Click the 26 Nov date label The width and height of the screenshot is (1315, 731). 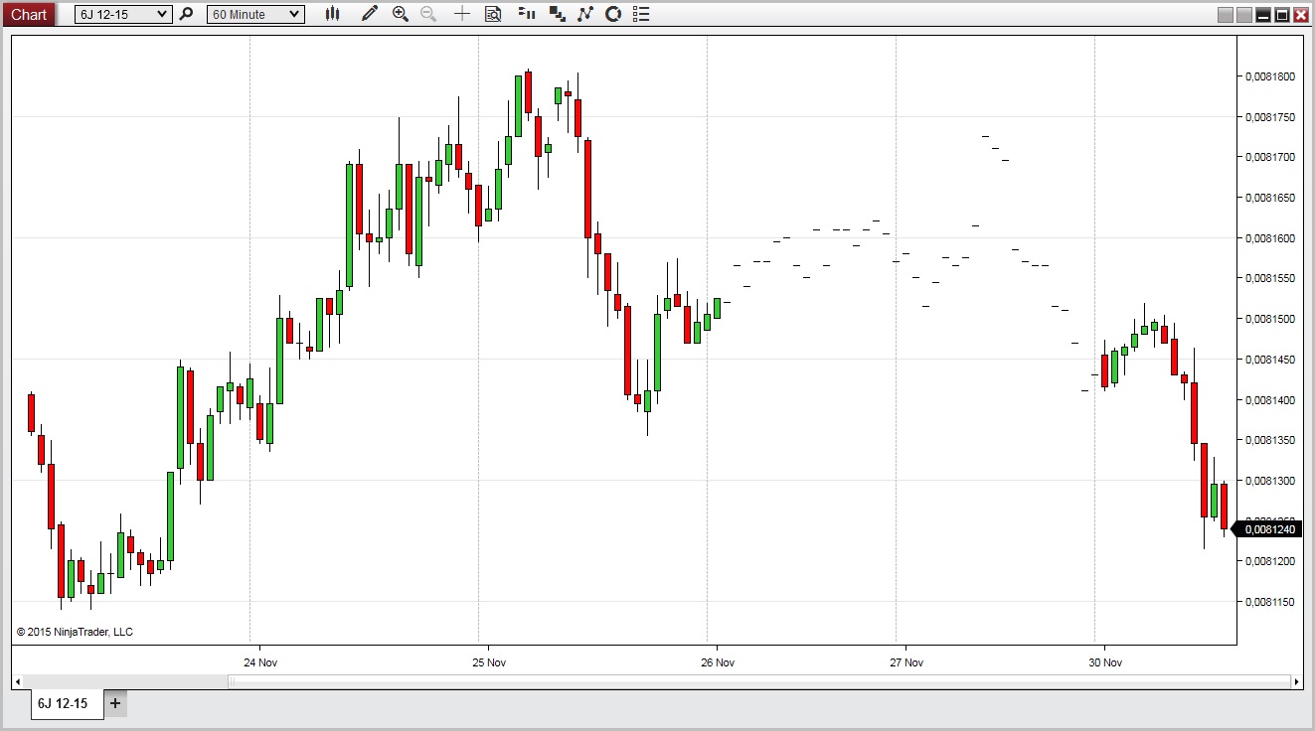click(x=718, y=661)
